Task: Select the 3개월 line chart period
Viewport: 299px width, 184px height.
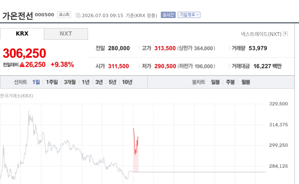Action: click(x=70, y=82)
